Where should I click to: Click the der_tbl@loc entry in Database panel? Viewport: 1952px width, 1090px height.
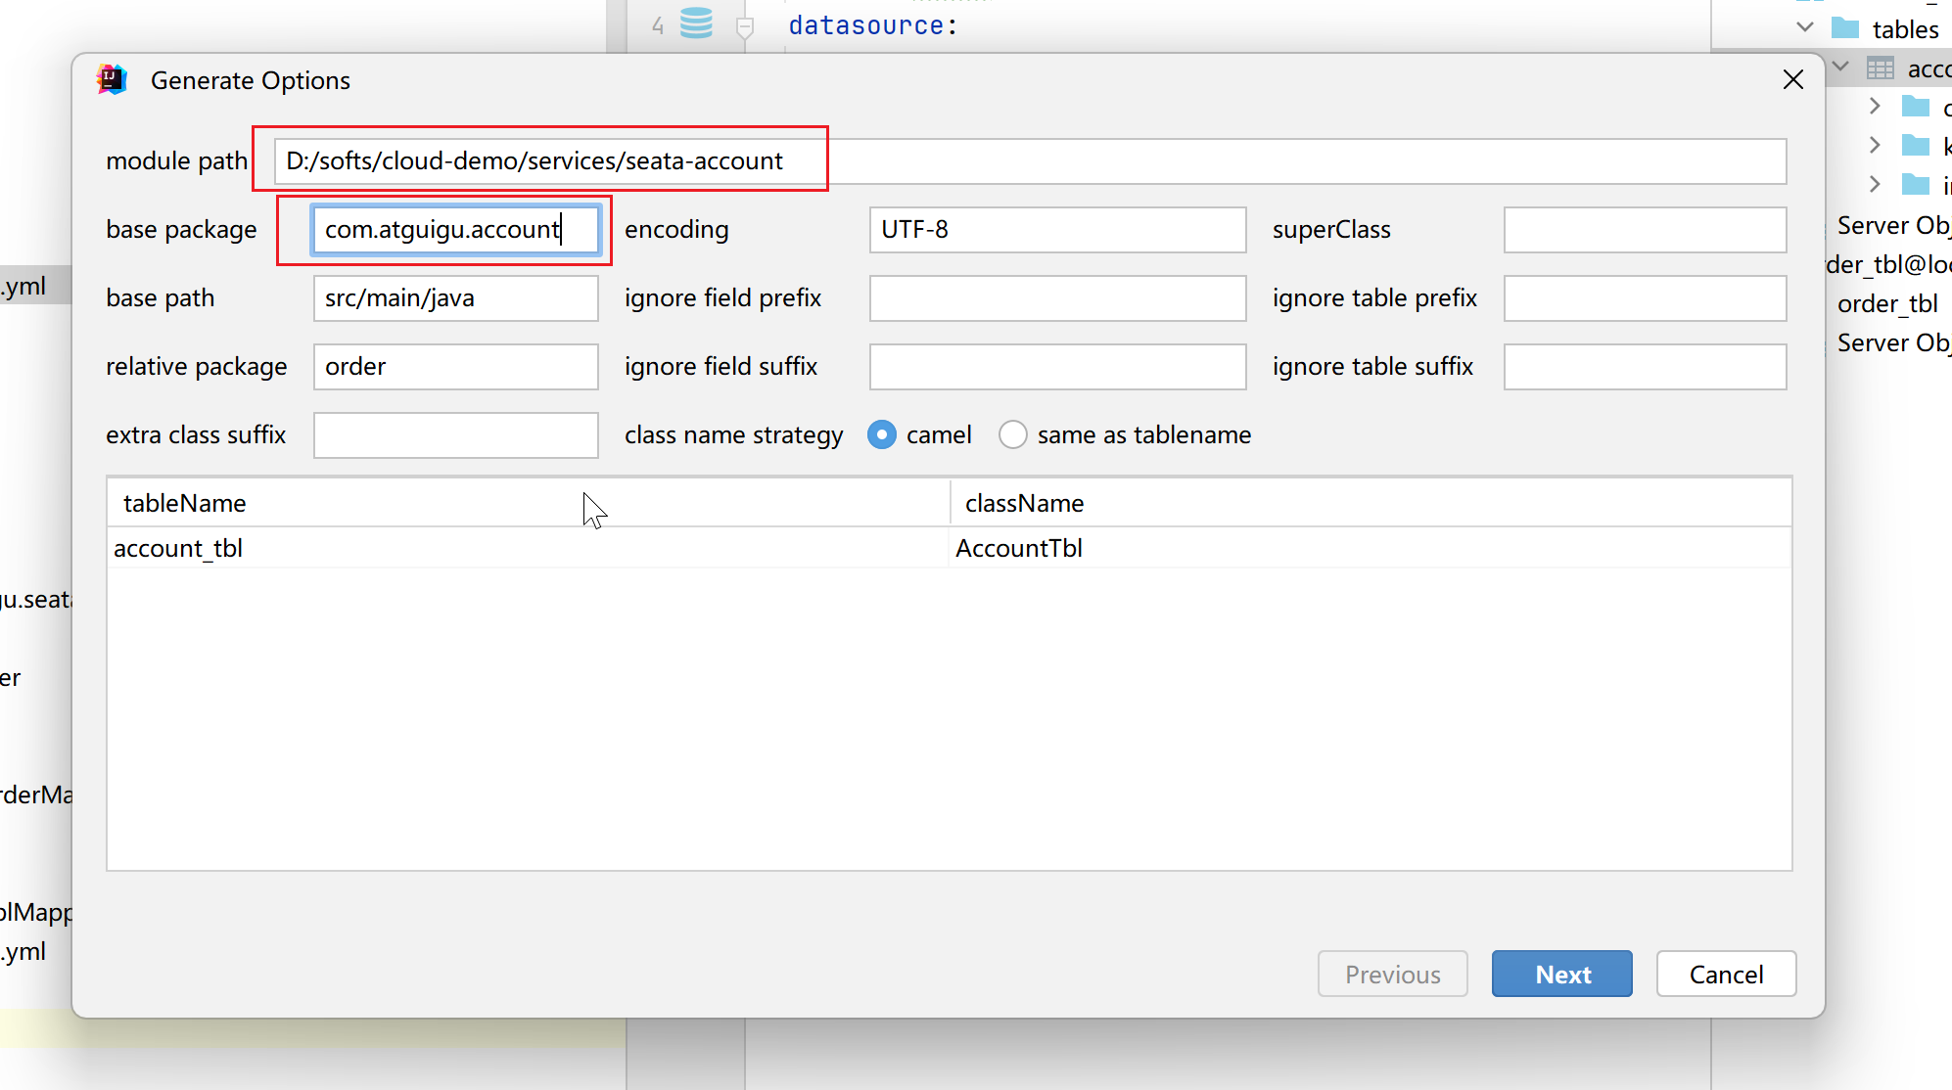tap(1889, 264)
